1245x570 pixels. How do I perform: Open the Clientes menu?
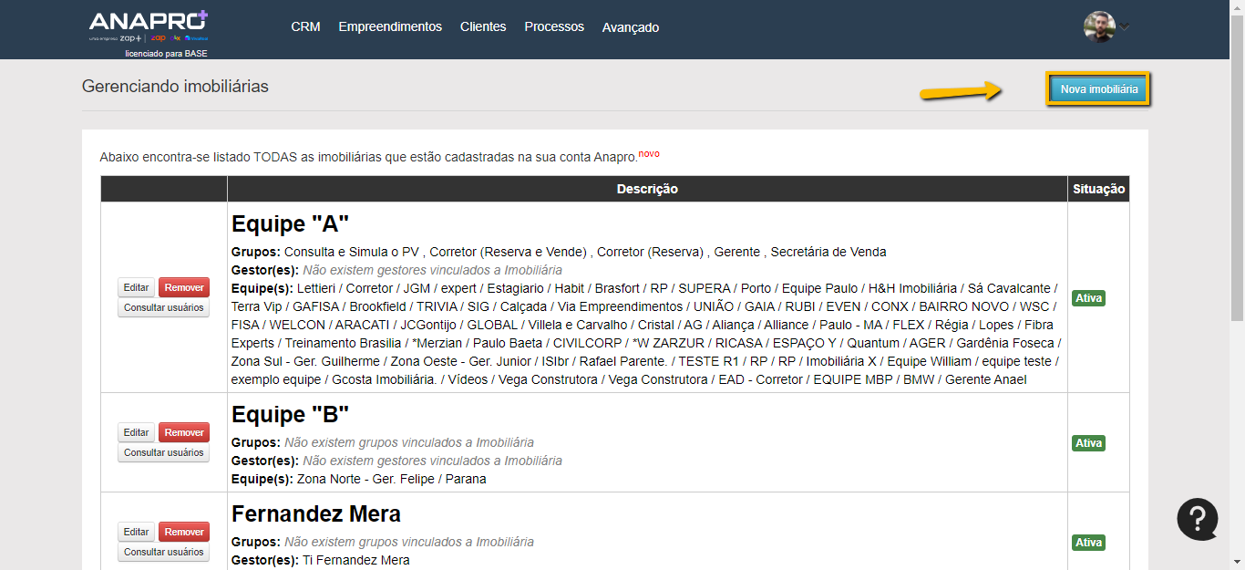(x=483, y=27)
